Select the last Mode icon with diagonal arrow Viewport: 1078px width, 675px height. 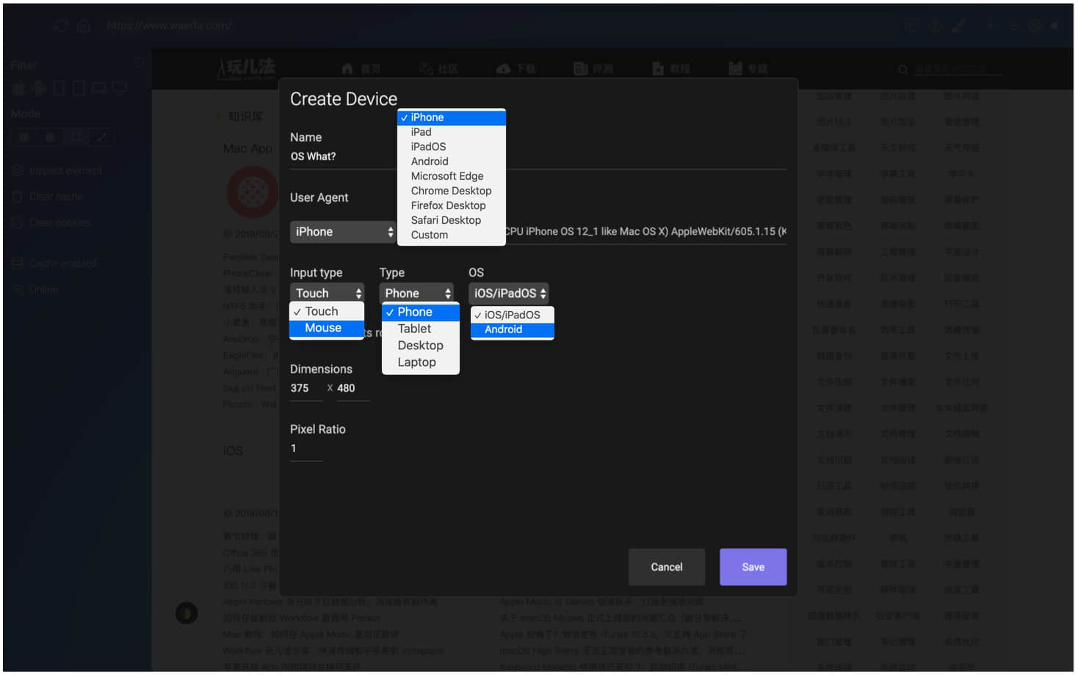click(101, 137)
